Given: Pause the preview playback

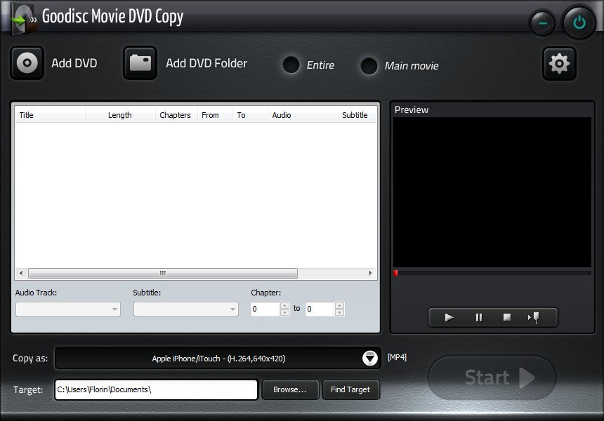Looking at the screenshot, I should (x=478, y=317).
